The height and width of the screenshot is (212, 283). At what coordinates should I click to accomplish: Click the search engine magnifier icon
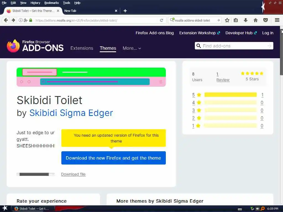[172, 20]
